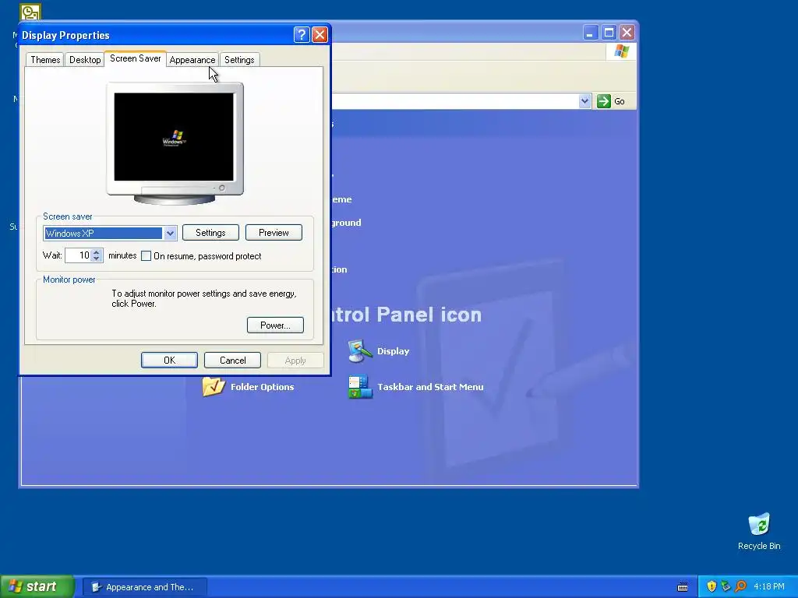The image size is (798, 598).
Task: Click the keyboard icon on the taskbar
Action: pyautogui.click(x=683, y=587)
